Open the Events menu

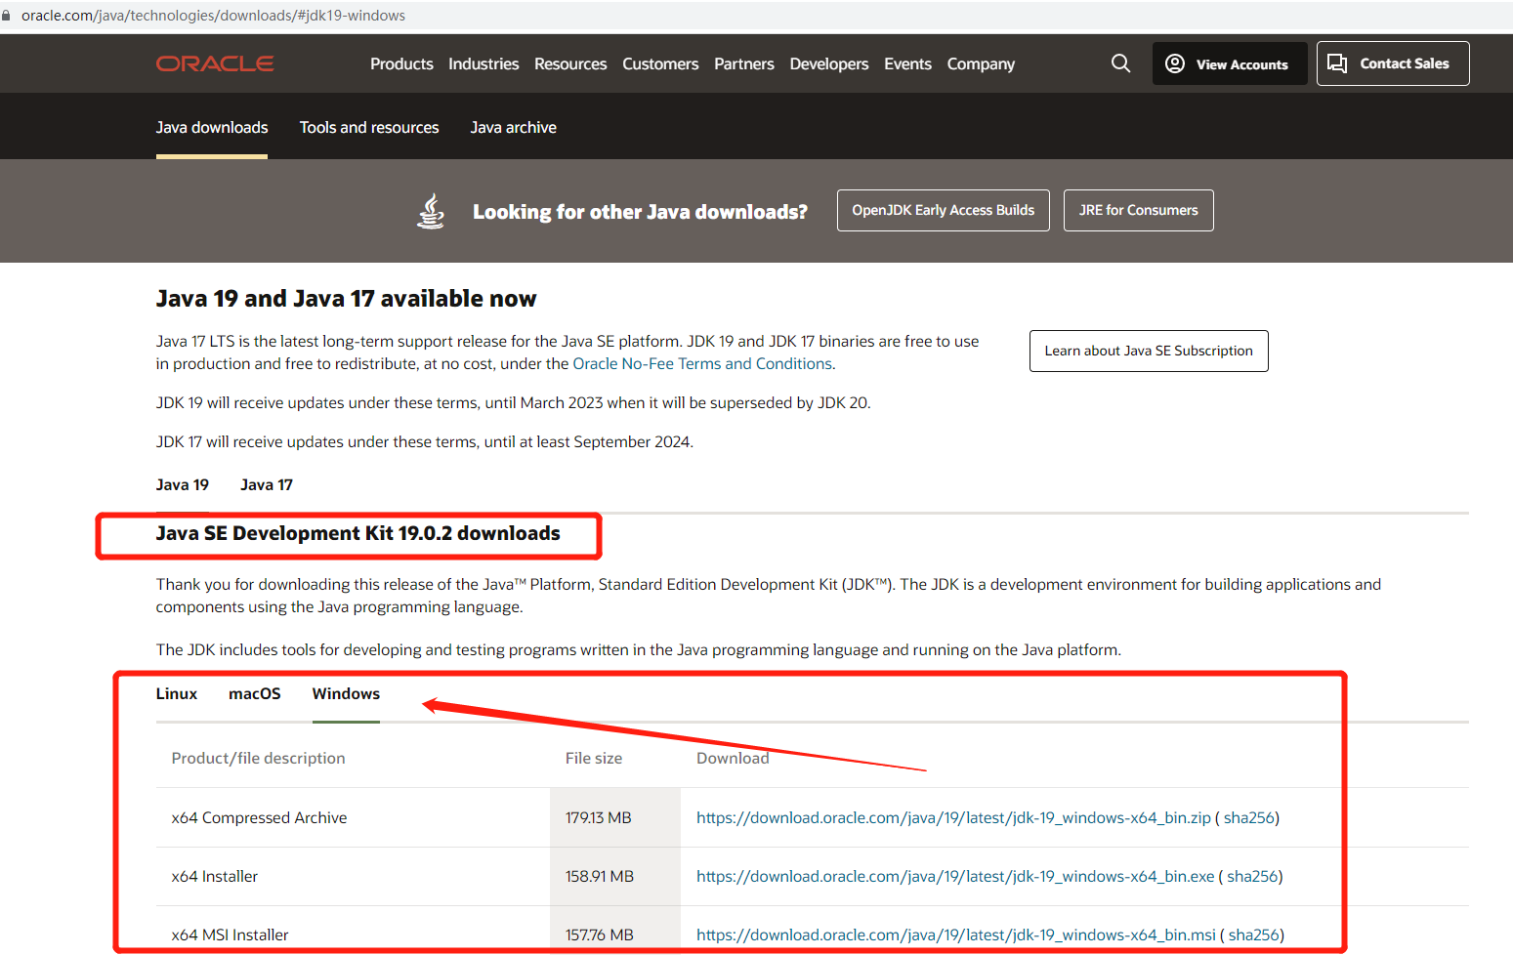[x=907, y=63]
